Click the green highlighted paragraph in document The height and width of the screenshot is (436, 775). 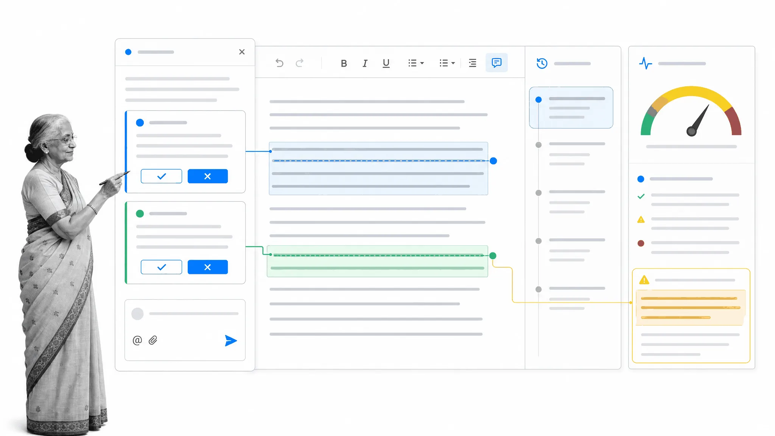point(377,261)
